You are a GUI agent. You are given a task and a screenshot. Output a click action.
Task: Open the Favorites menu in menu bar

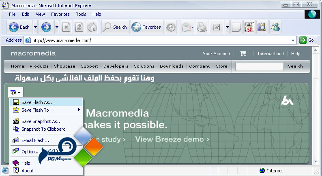click(60, 14)
